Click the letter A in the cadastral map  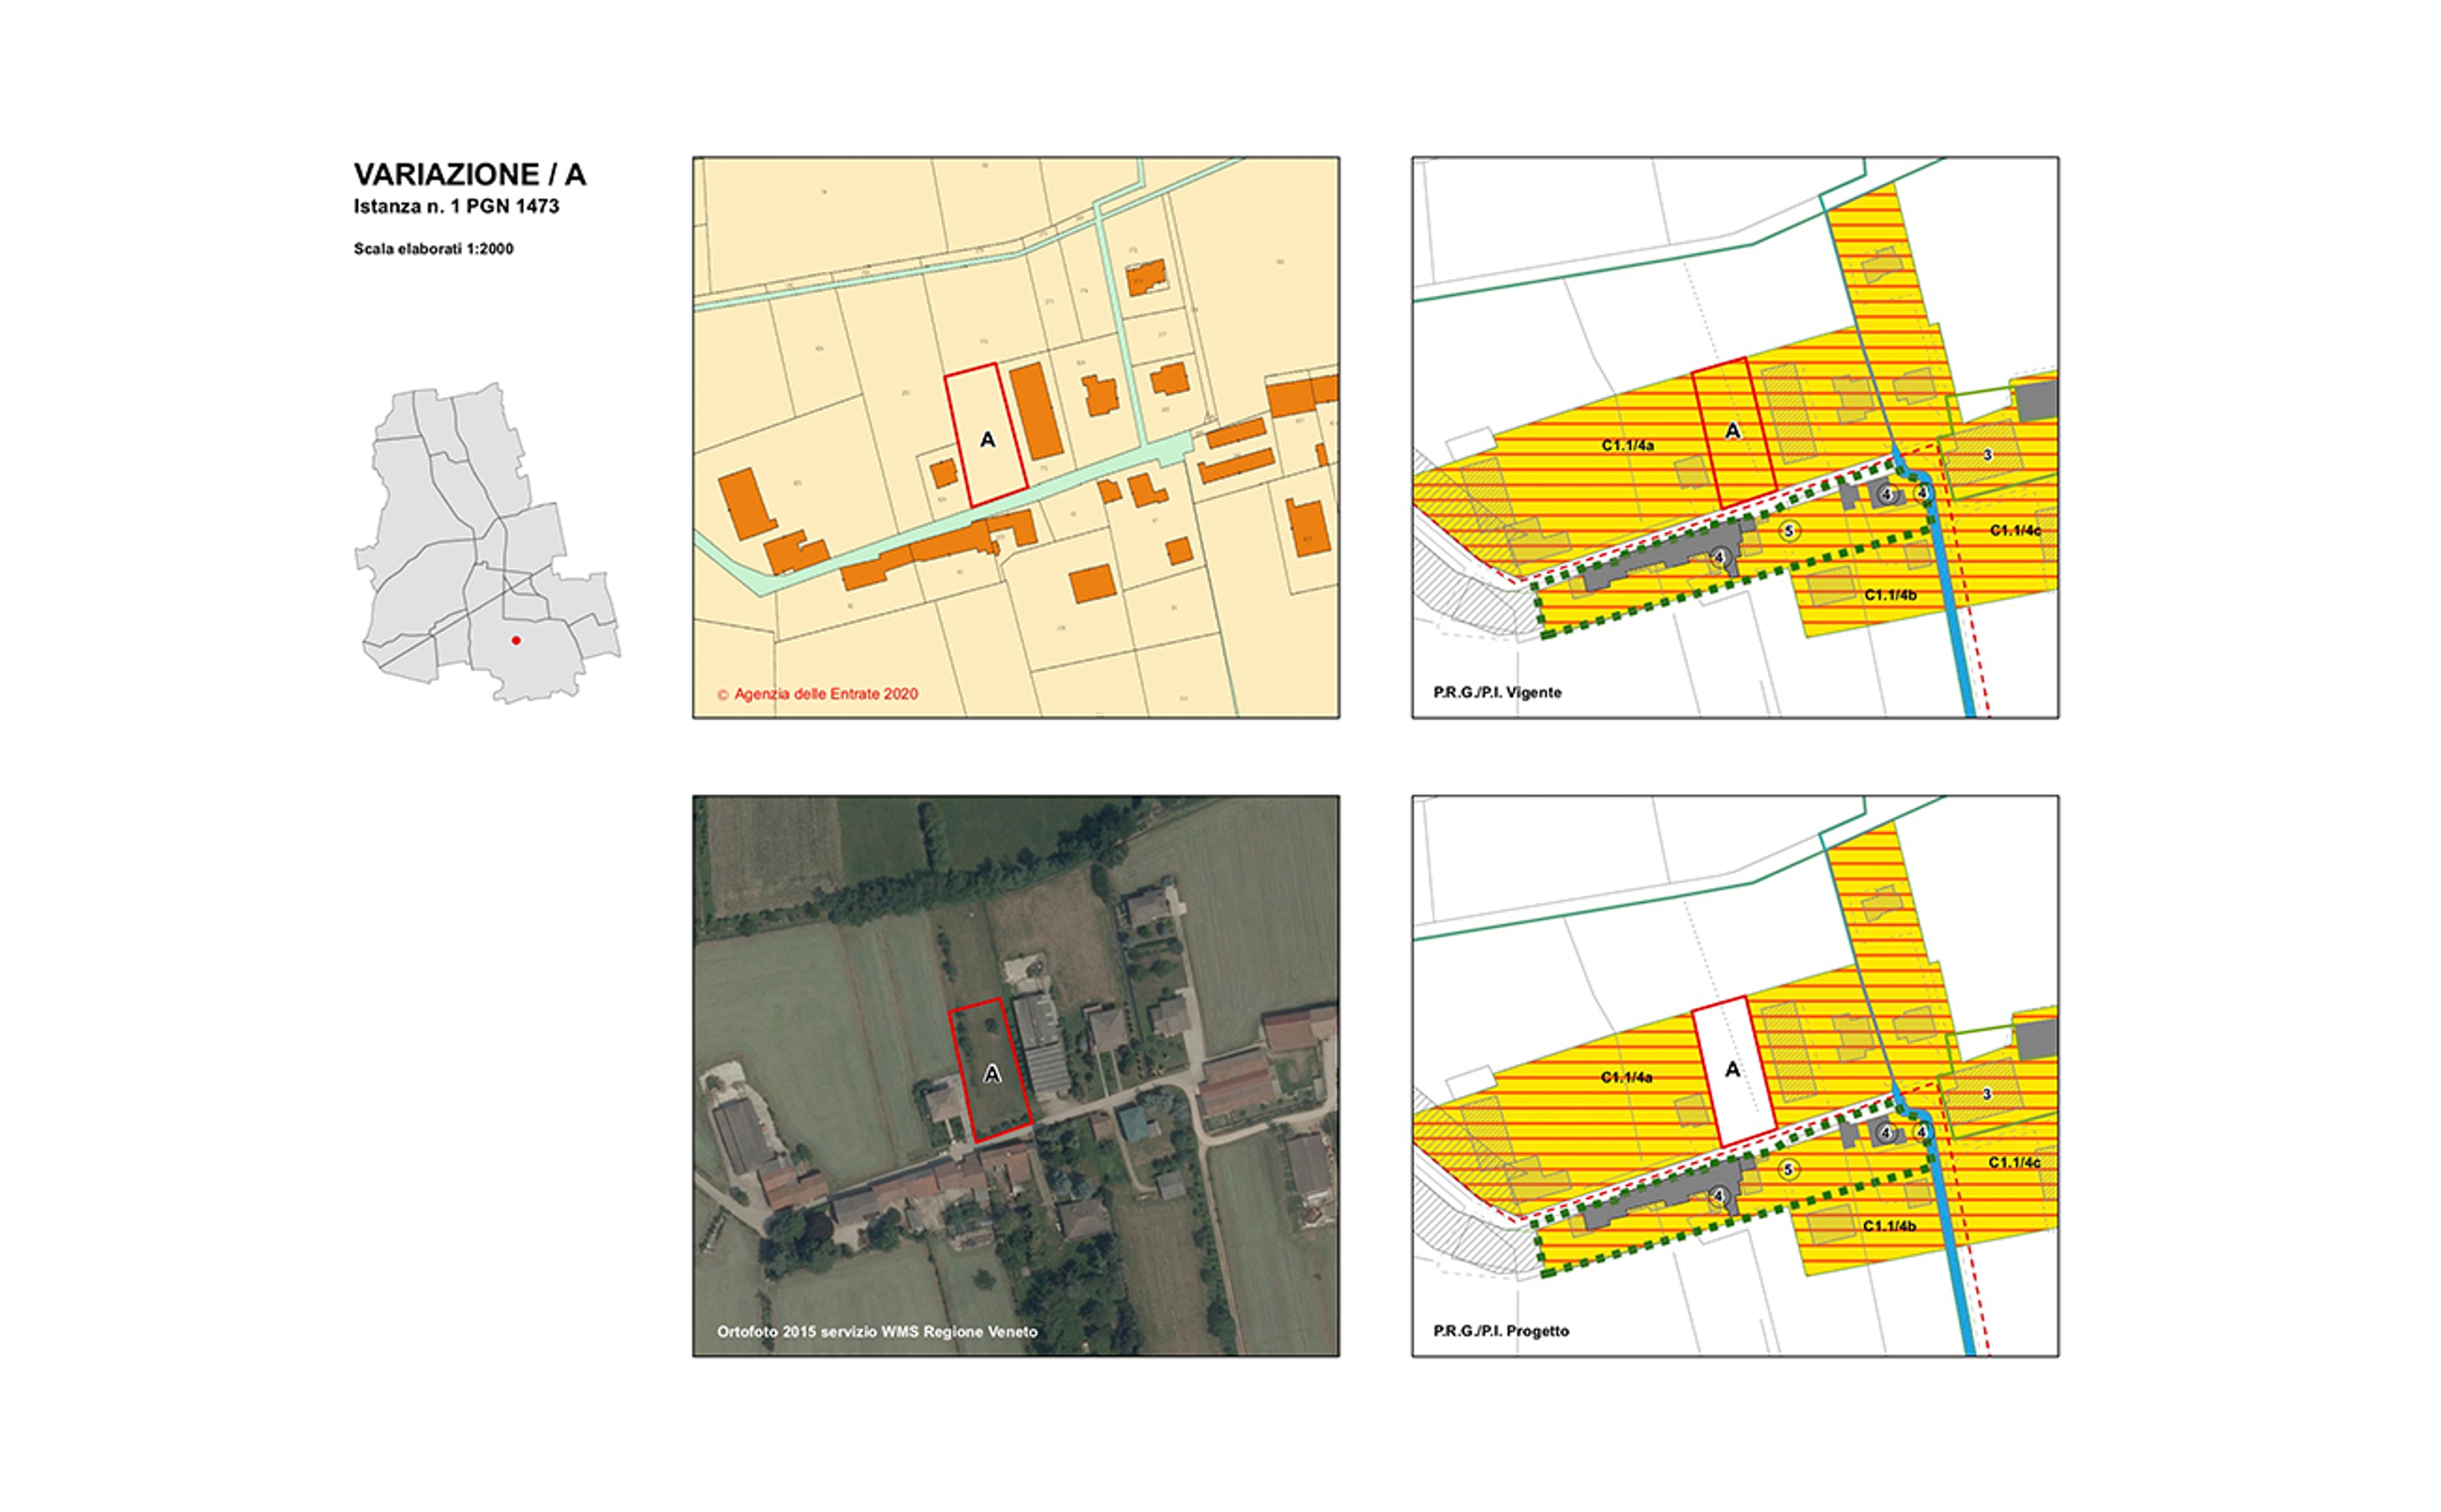(x=987, y=440)
